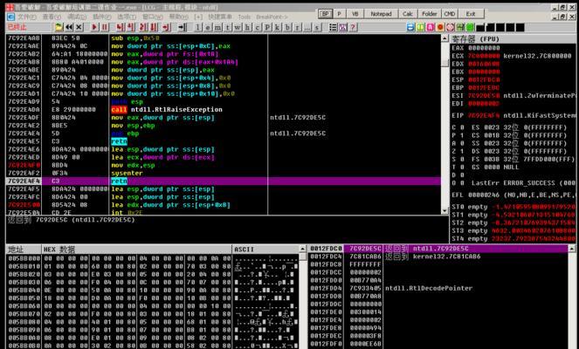Open the Tools menu
Screen dimensions: 579x349
(244, 17)
